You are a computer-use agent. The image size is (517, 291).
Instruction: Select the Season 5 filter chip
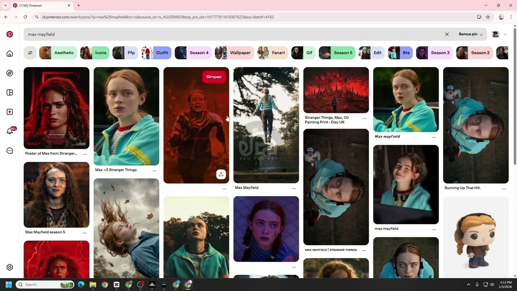pos(337,53)
